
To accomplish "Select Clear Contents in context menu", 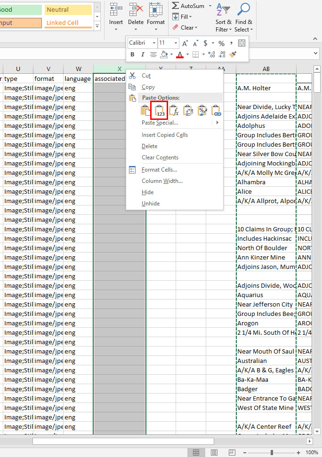I will coord(160,158).
